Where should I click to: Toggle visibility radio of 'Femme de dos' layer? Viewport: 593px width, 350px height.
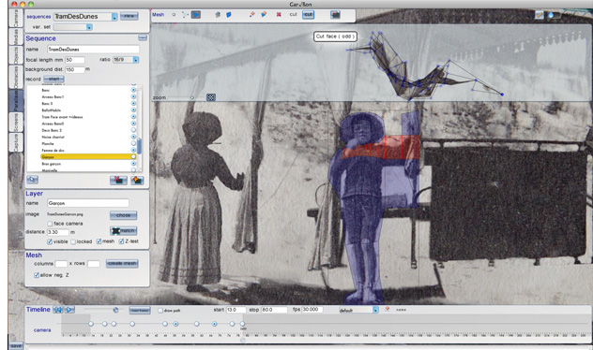coord(133,150)
